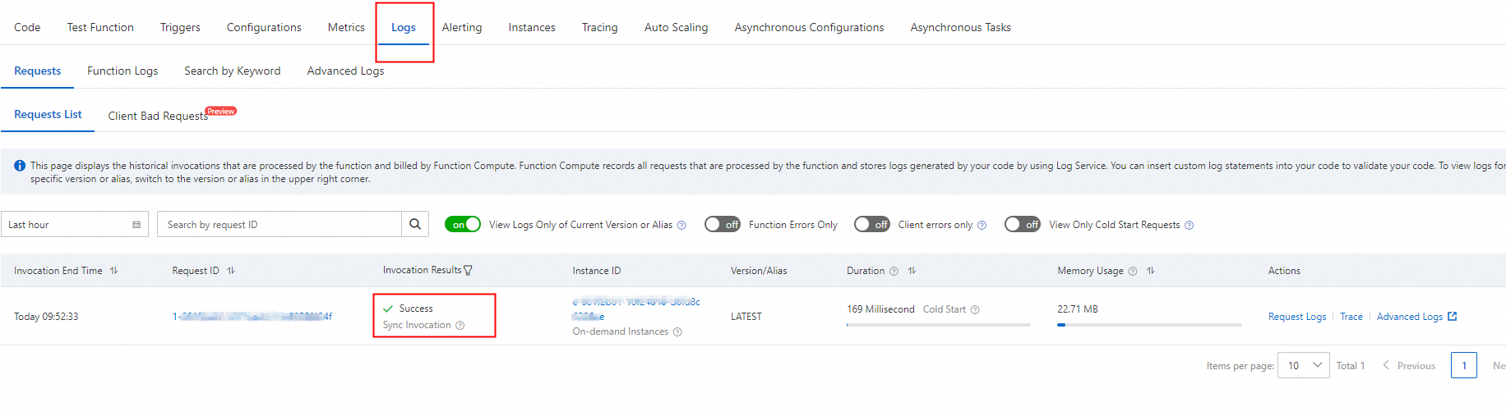Open the Client Bad Requests tab
The width and height of the screenshot is (1506, 416).
(158, 116)
